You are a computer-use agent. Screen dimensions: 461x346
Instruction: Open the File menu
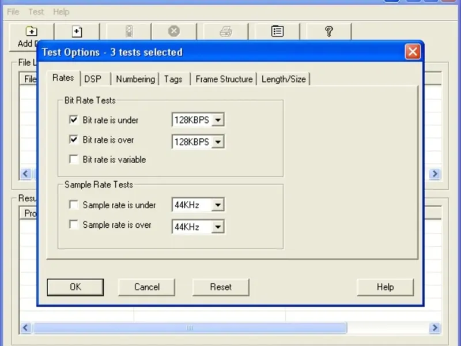click(13, 12)
